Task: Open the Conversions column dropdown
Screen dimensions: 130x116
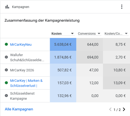Action: pyautogui.click(x=90, y=34)
